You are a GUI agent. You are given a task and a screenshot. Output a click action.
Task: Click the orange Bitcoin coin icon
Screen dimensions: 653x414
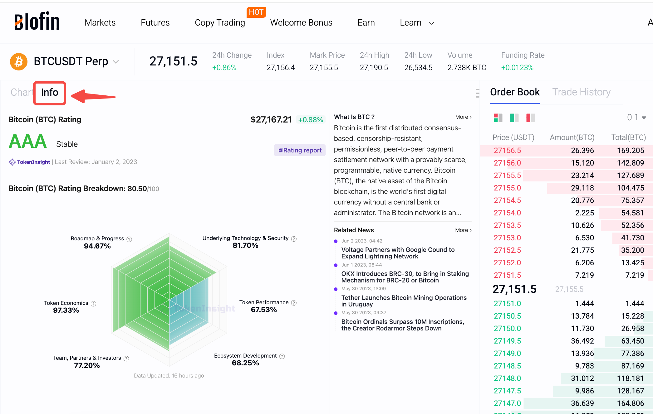pyautogui.click(x=19, y=61)
